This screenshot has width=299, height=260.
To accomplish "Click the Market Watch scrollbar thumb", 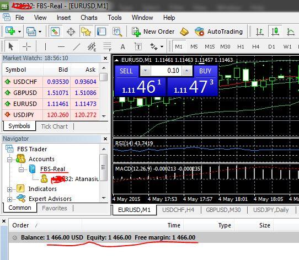I will coord(104,77).
